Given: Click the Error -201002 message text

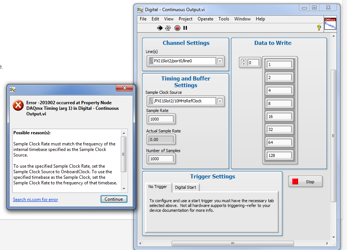Looking at the screenshot, I should pyautogui.click(x=72, y=108).
